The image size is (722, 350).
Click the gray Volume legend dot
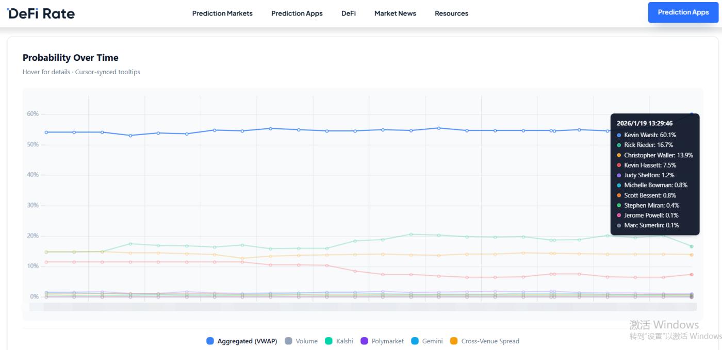tap(288, 341)
